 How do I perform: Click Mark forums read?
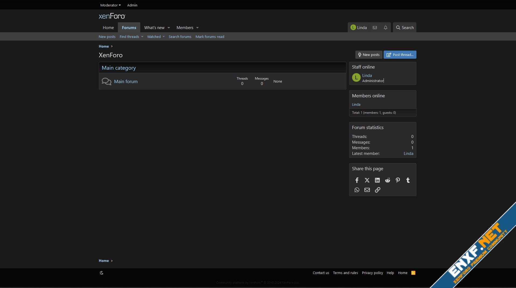pyautogui.click(x=210, y=37)
